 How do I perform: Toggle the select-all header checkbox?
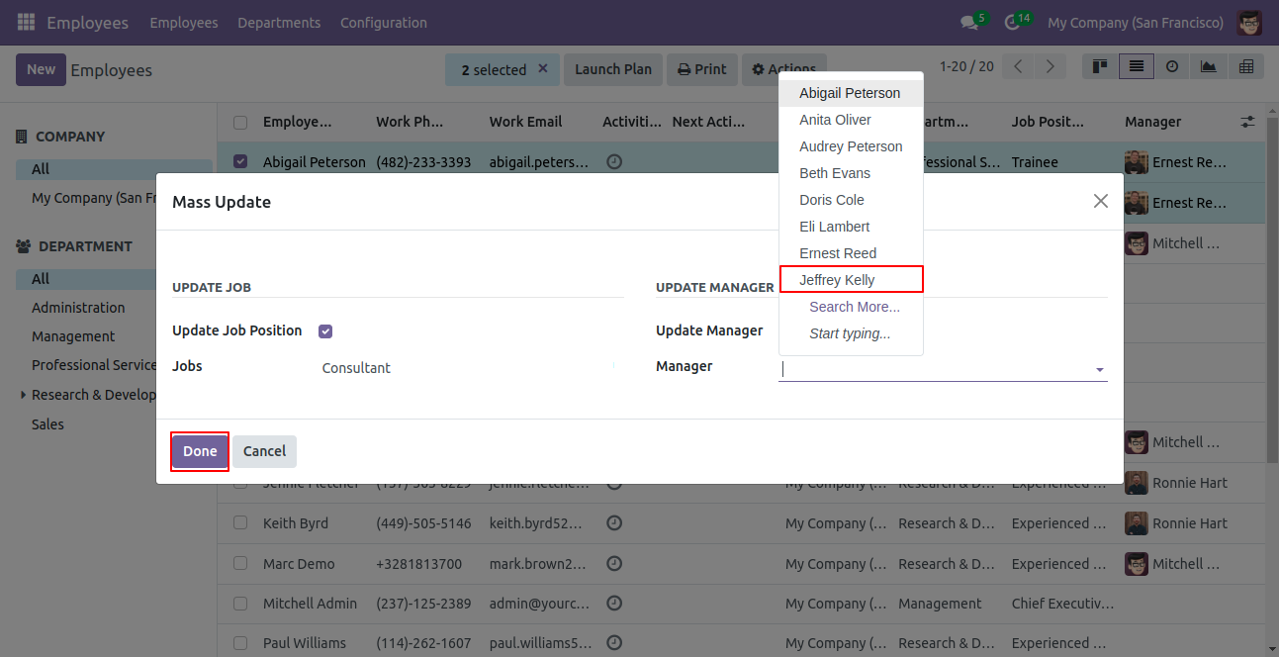click(x=240, y=123)
